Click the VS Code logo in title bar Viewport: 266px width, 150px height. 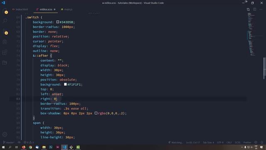tap(3, 3)
